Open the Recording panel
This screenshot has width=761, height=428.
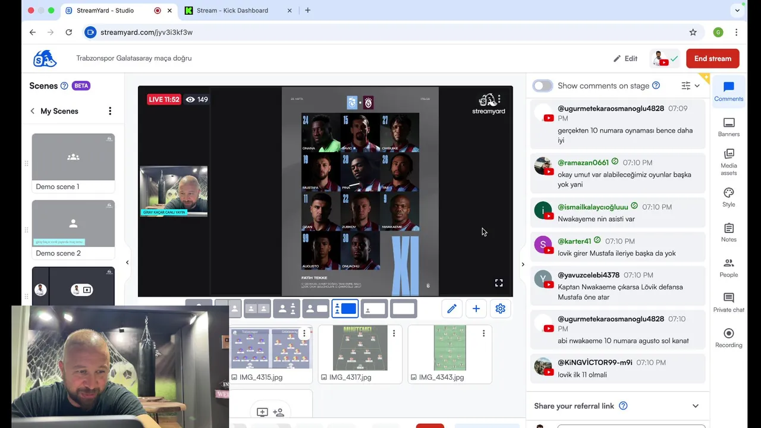click(x=728, y=338)
